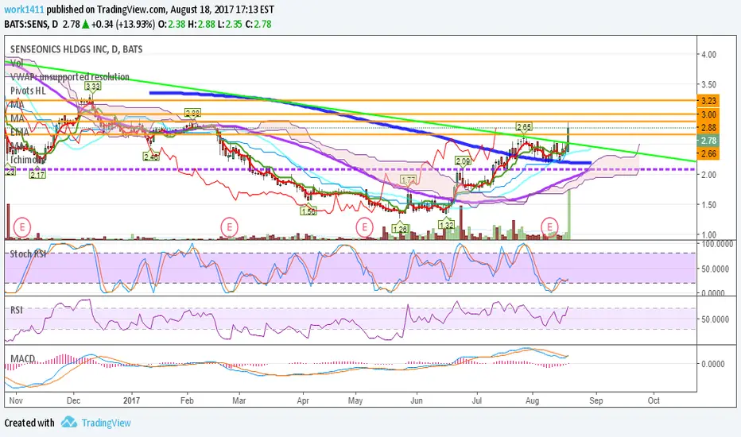
Task: Click the Ichimoku indicator label
Action: (x=26, y=159)
